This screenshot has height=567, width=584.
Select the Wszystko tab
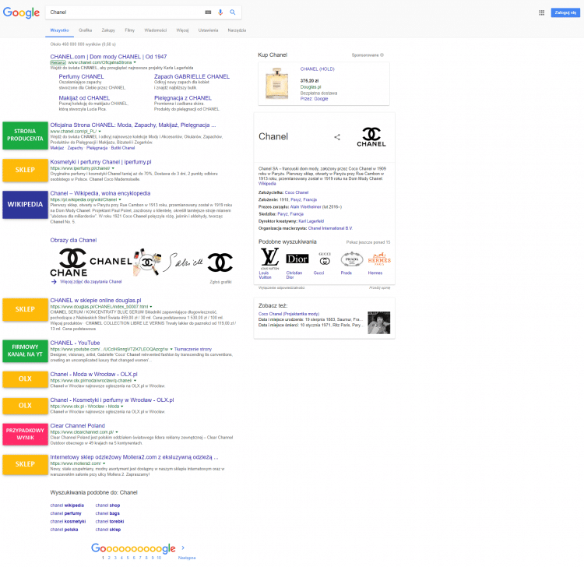(60, 30)
